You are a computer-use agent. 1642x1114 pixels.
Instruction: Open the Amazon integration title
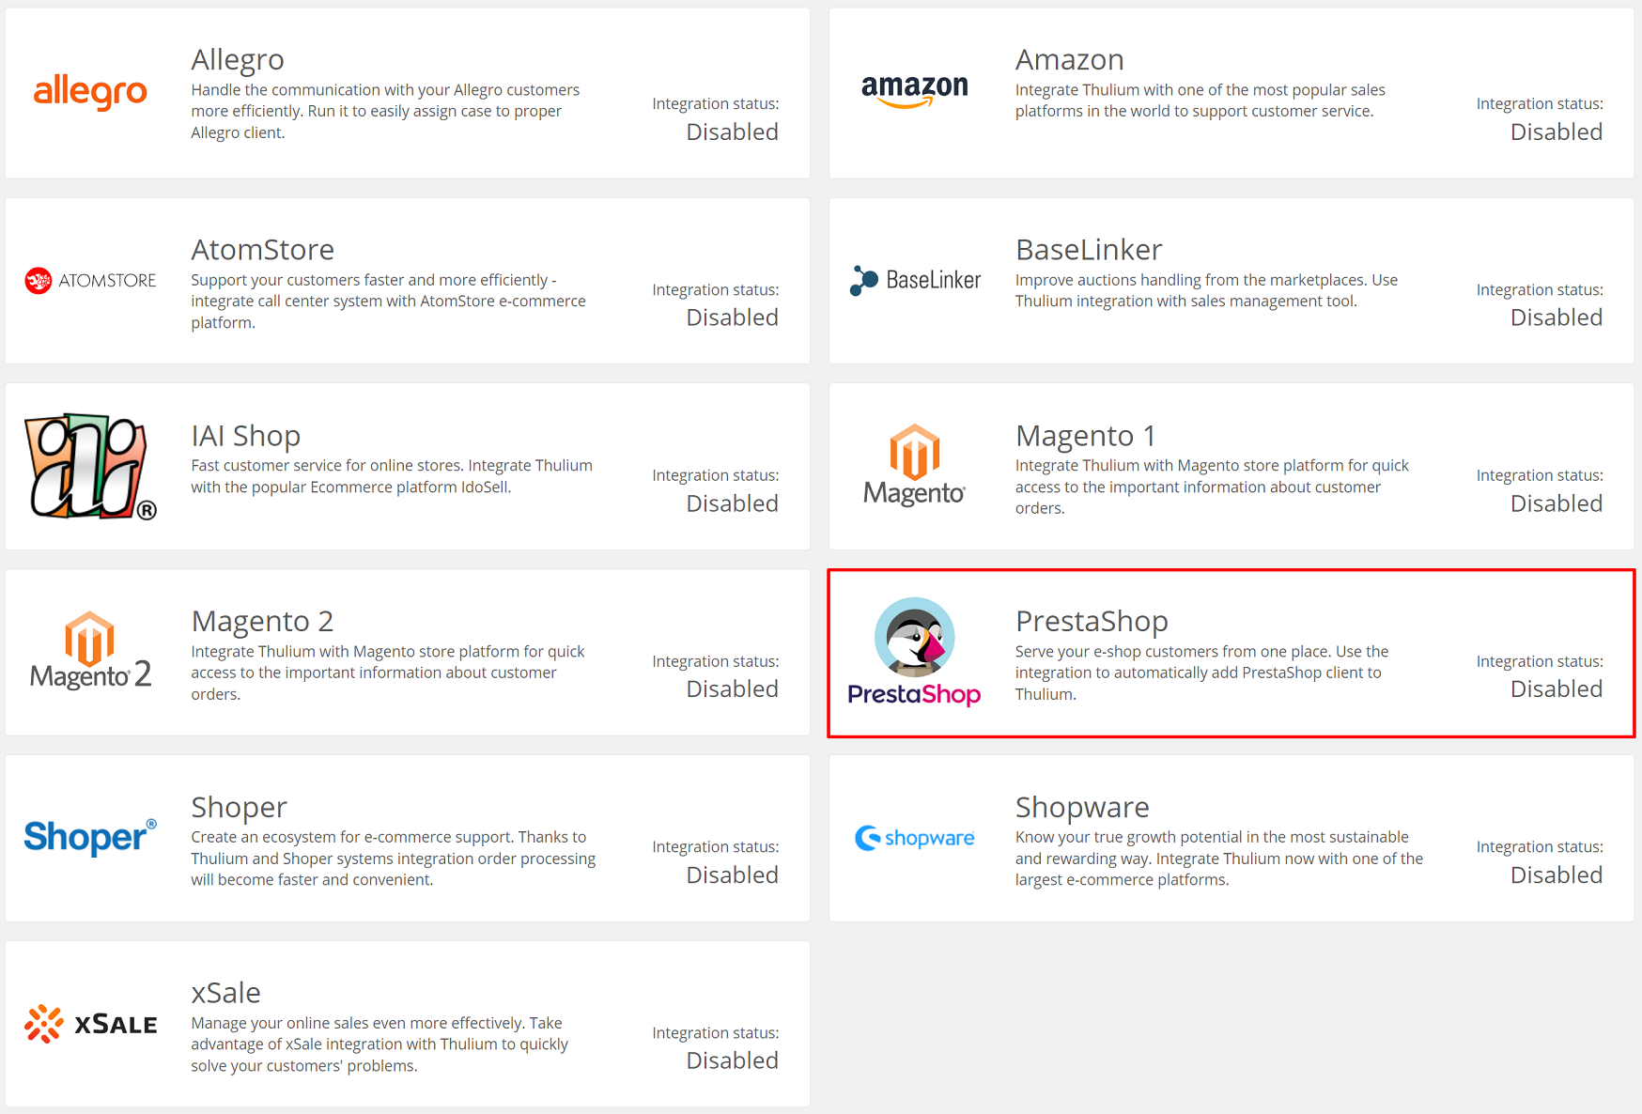pos(1069,59)
